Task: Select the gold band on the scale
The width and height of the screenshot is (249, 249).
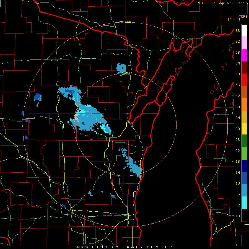Action: 244,117
